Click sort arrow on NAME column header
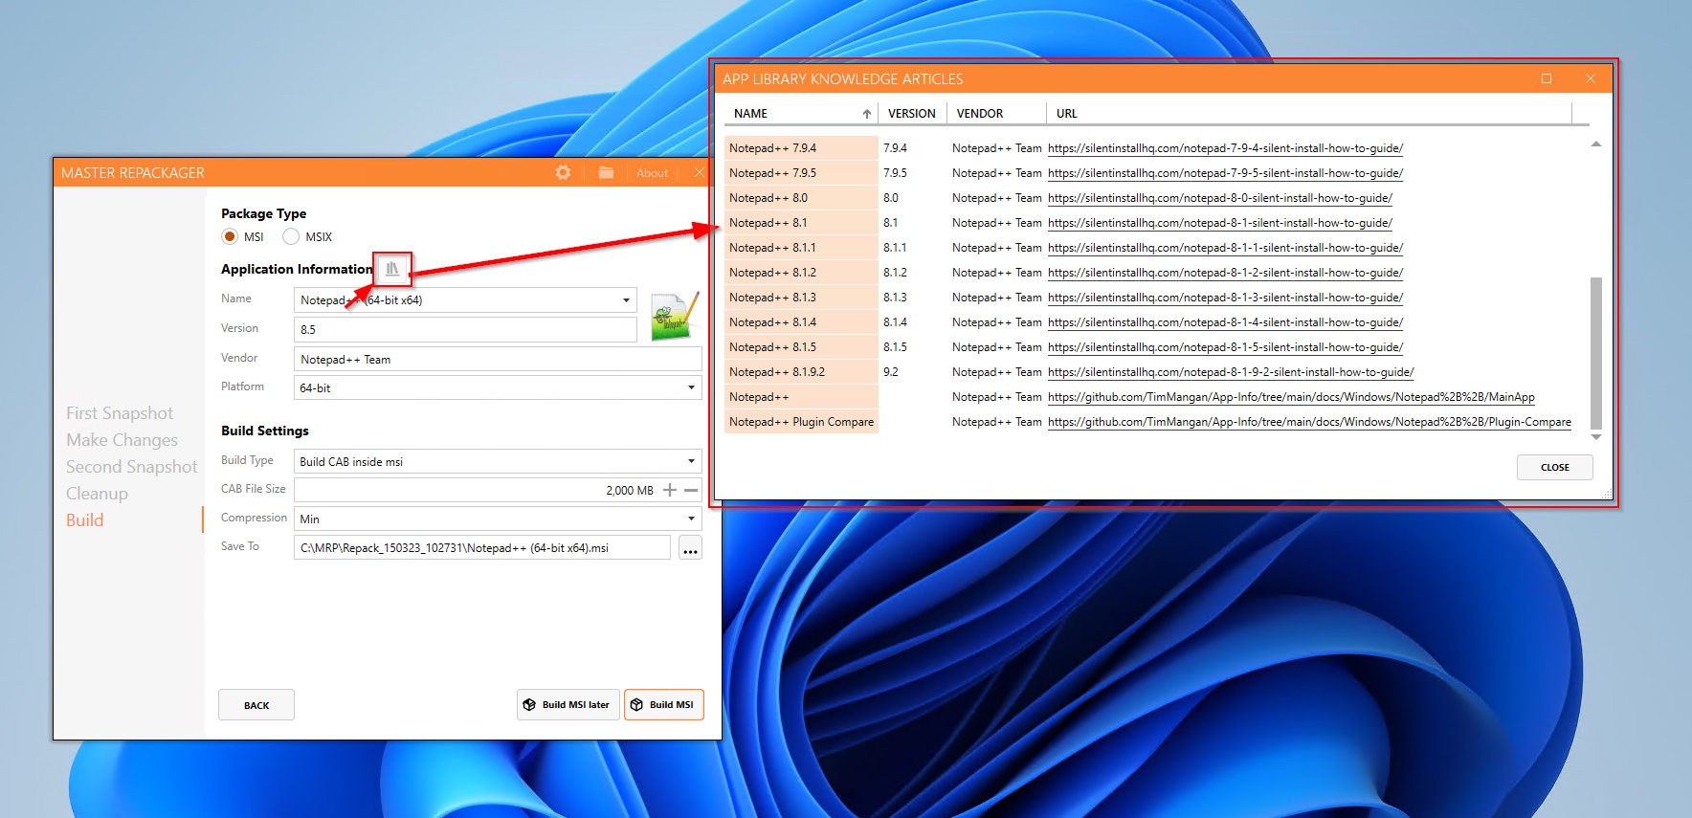 pyautogui.click(x=867, y=114)
